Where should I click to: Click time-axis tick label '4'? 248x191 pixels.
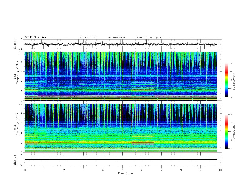[x=103, y=170]
